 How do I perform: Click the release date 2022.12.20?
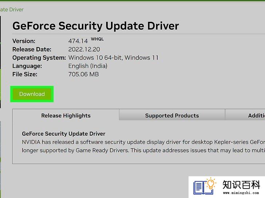[84, 49]
